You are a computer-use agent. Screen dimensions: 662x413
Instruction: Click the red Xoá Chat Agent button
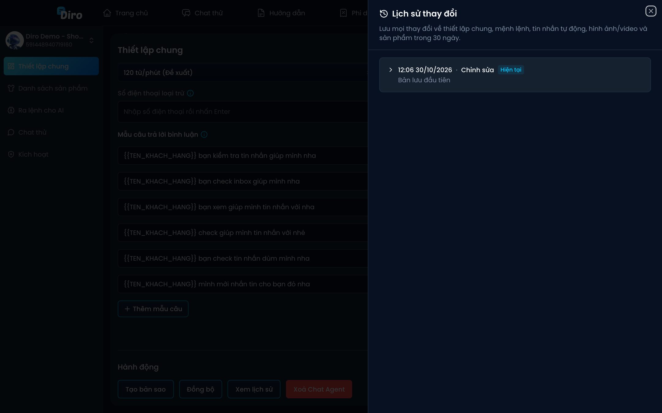[x=319, y=389]
